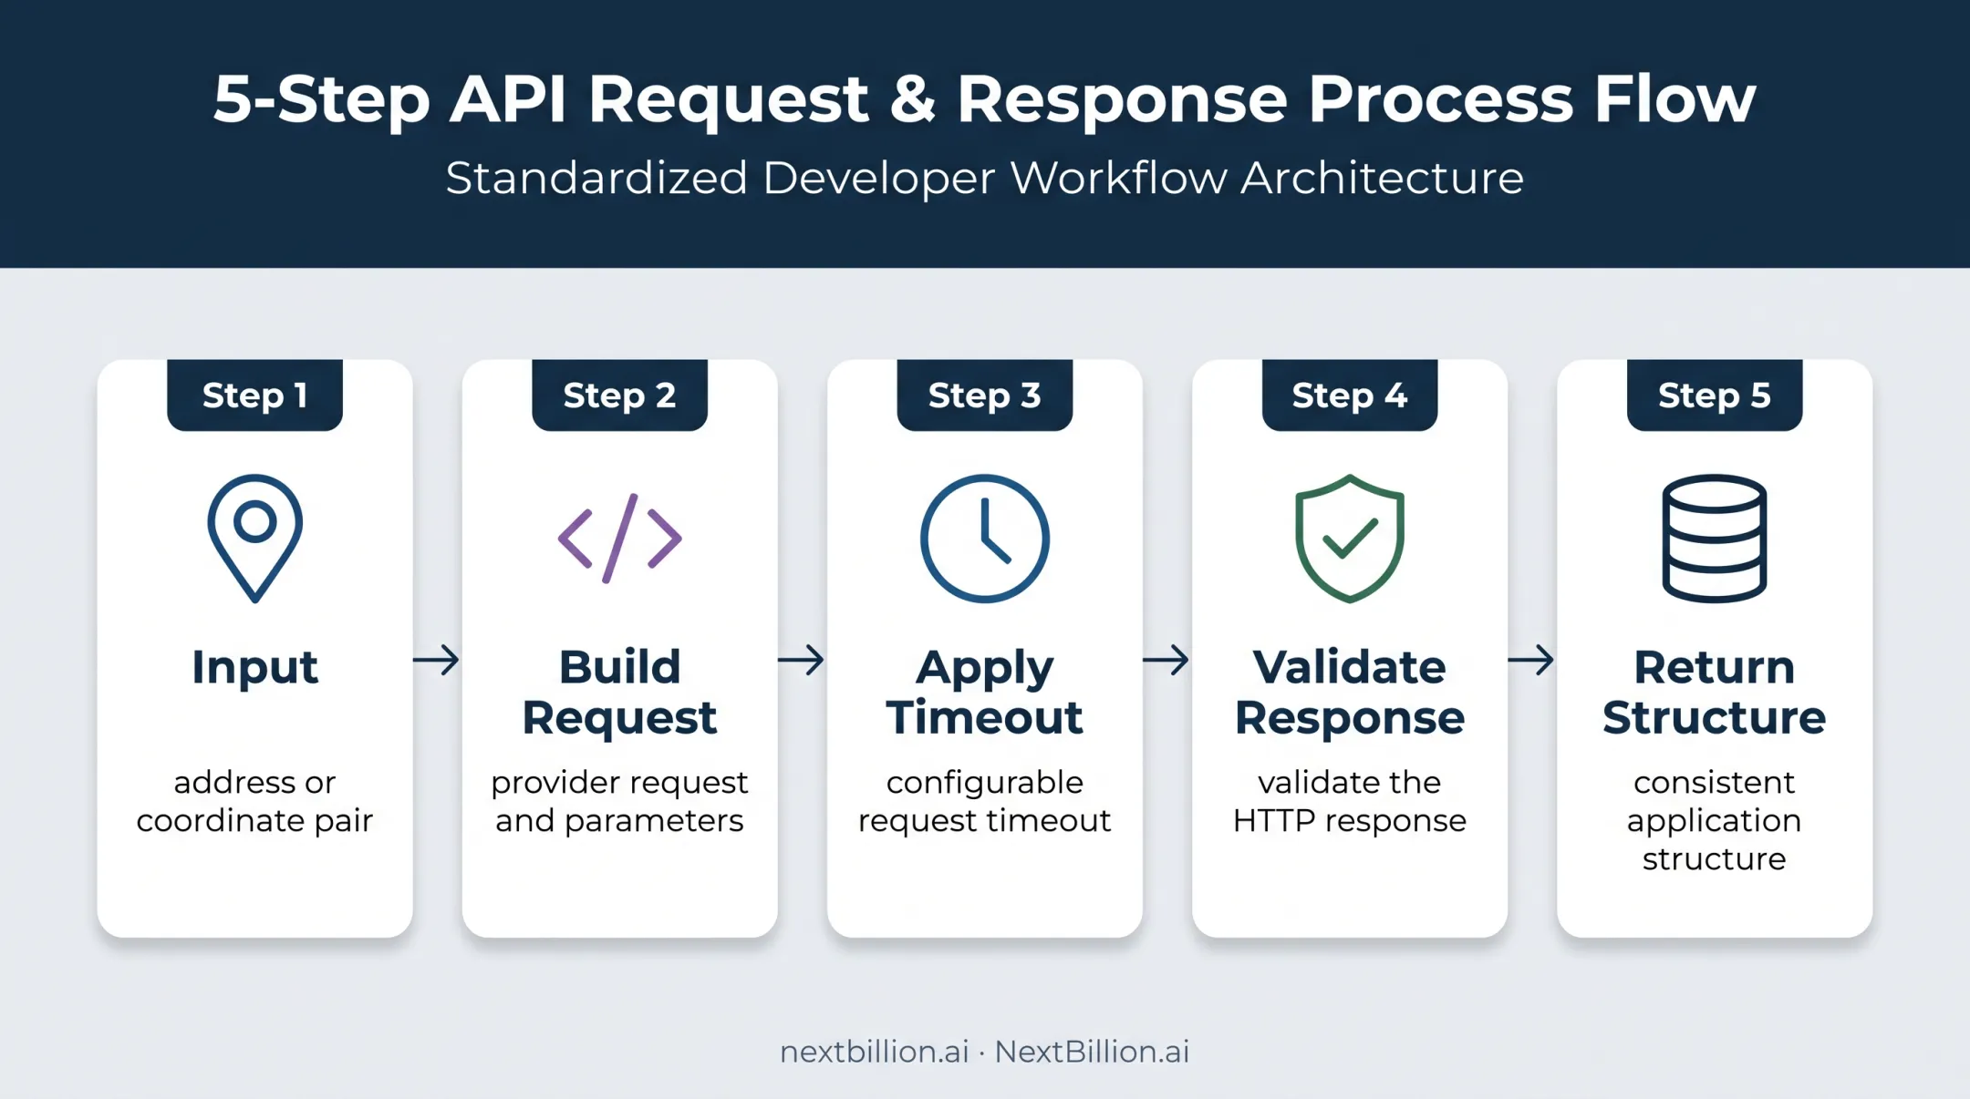Image resolution: width=1970 pixels, height=1099 pixels.
Task: Click the shield checkmark icon in Step 4
Action: coord(1350,539)
